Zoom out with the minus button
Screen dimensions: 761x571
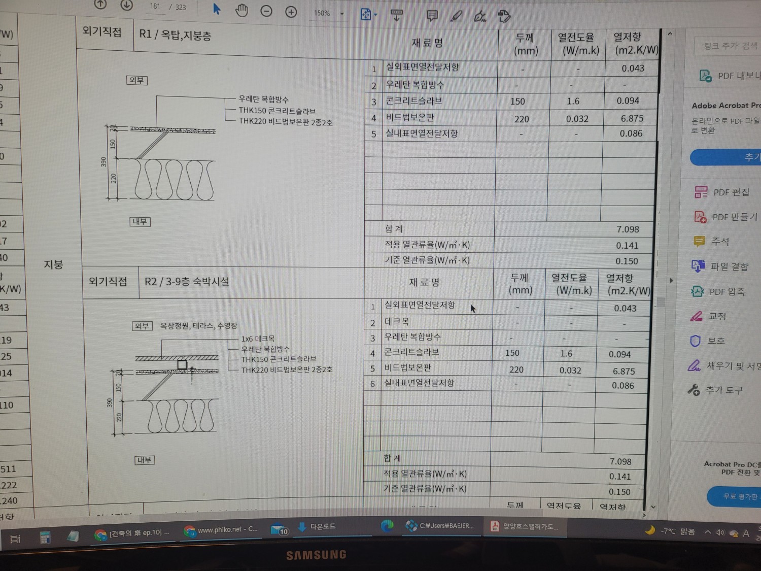point(266,12)
